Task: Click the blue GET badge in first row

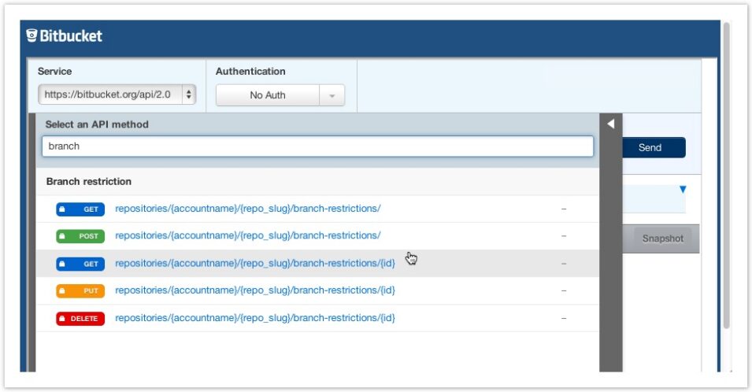Action: coord(80,209)
